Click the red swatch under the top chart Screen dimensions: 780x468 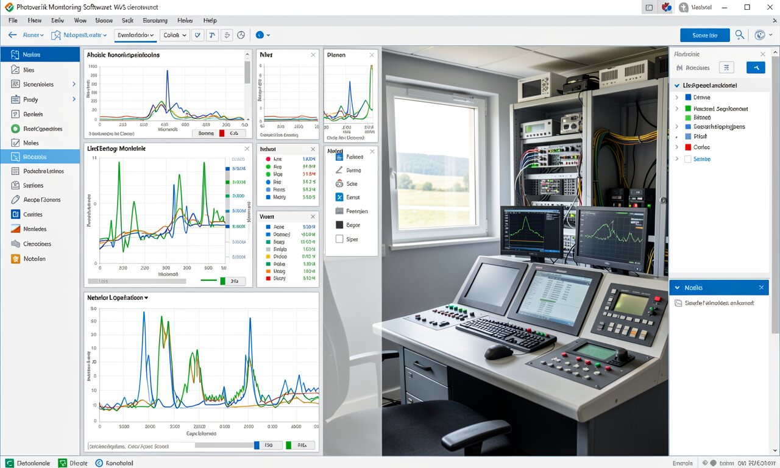[222, 133]
